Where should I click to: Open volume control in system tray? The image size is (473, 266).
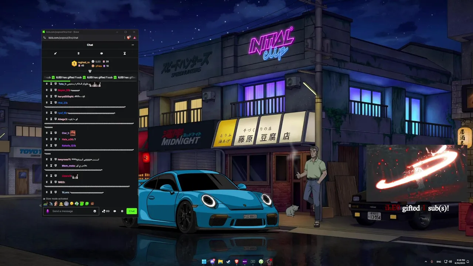click(450, 262)
